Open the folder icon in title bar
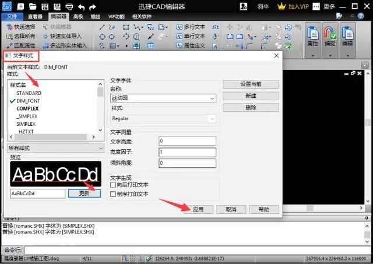This screenshot has height=264, width=373. [33, 6]
